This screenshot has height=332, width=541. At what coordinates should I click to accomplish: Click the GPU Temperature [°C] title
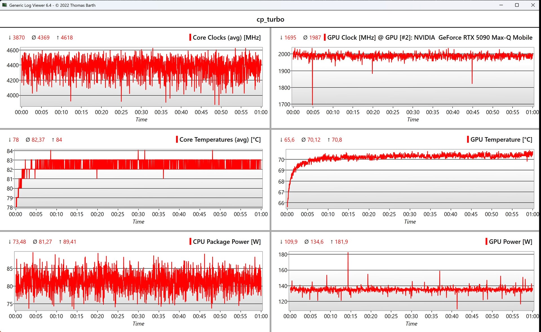[x=501, y=139]
